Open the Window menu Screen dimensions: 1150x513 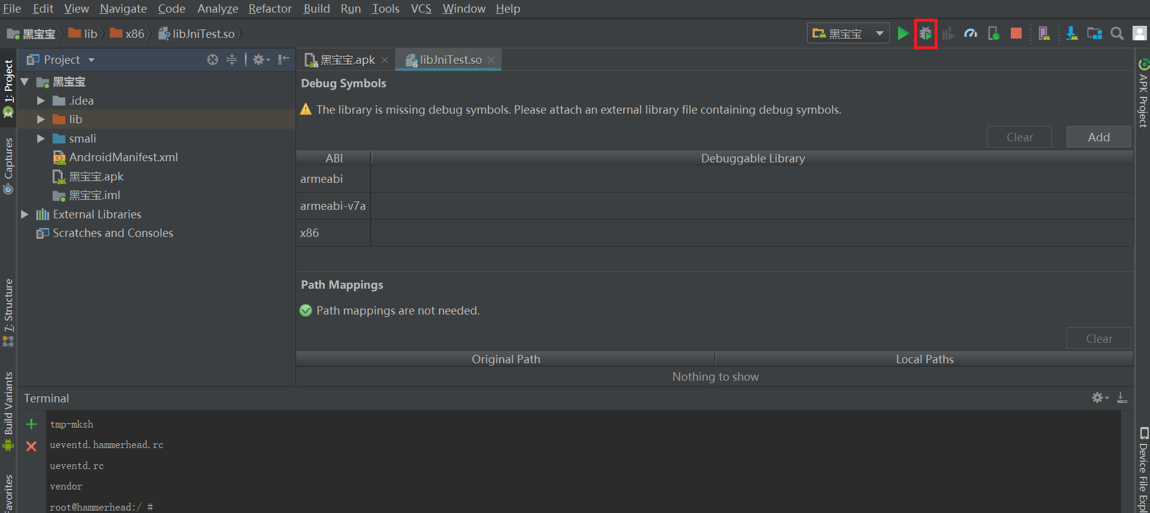[x=464, y=8]
